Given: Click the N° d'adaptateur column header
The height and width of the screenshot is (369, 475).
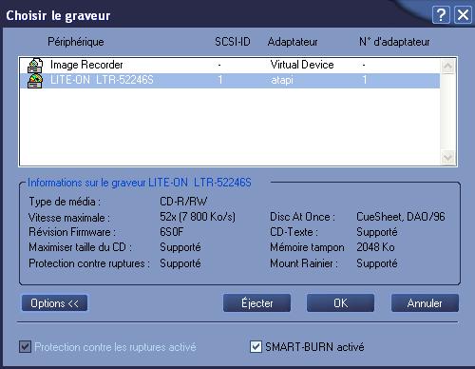Looking at the screenshot, I should (394, 42).
